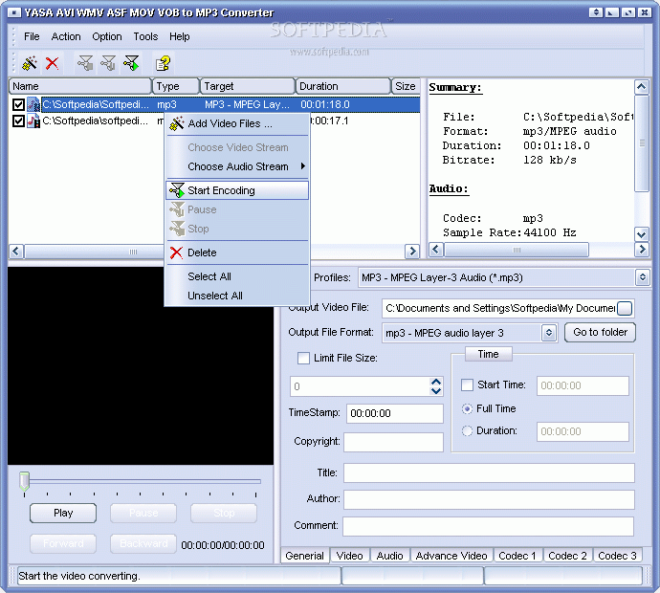This screenshot has height=593, width=660.
Task: Click the Duration column header
Action: click(343, 86)
